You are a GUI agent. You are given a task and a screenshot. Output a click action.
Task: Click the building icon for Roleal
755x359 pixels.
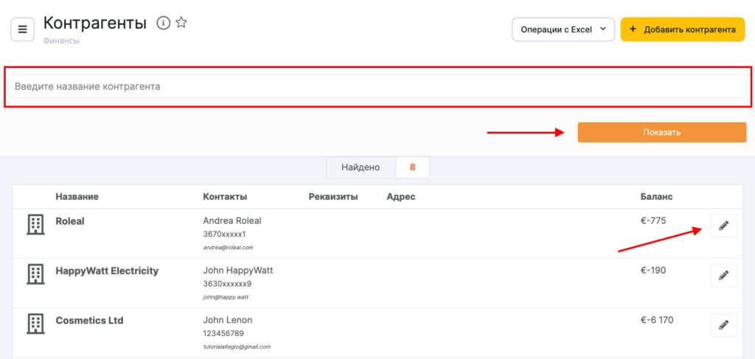pos(35,225)
